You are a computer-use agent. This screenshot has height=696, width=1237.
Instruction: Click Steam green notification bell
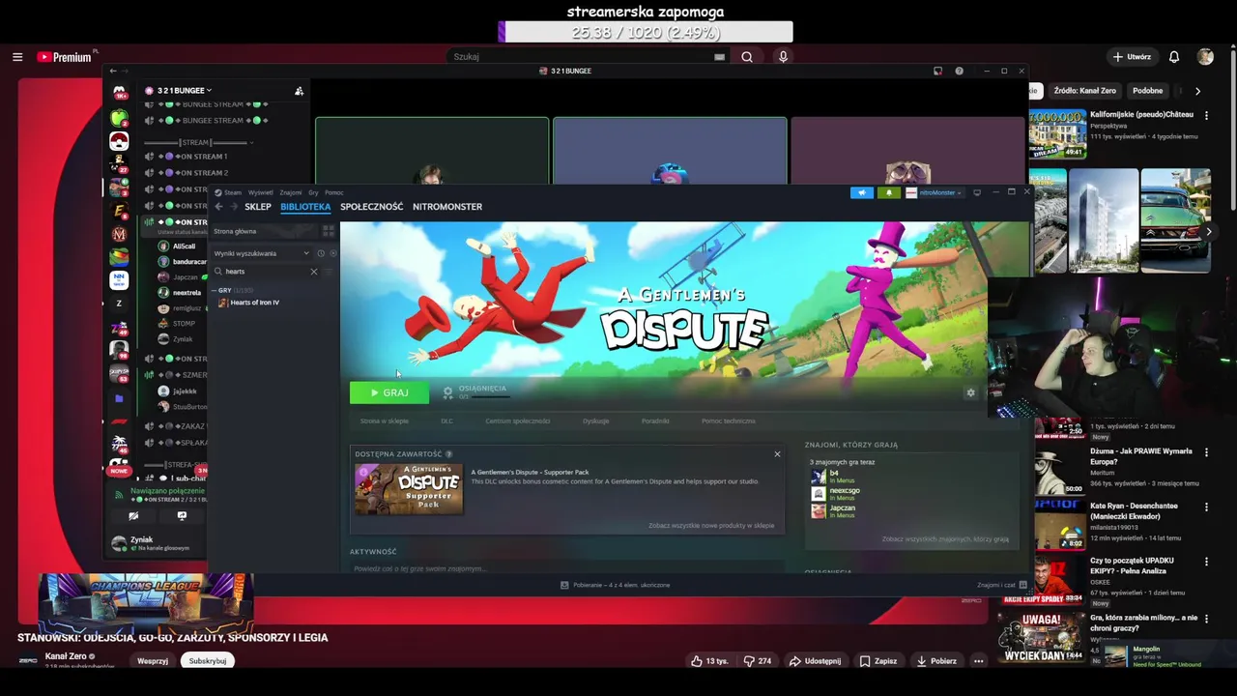[x=889, y=192]
